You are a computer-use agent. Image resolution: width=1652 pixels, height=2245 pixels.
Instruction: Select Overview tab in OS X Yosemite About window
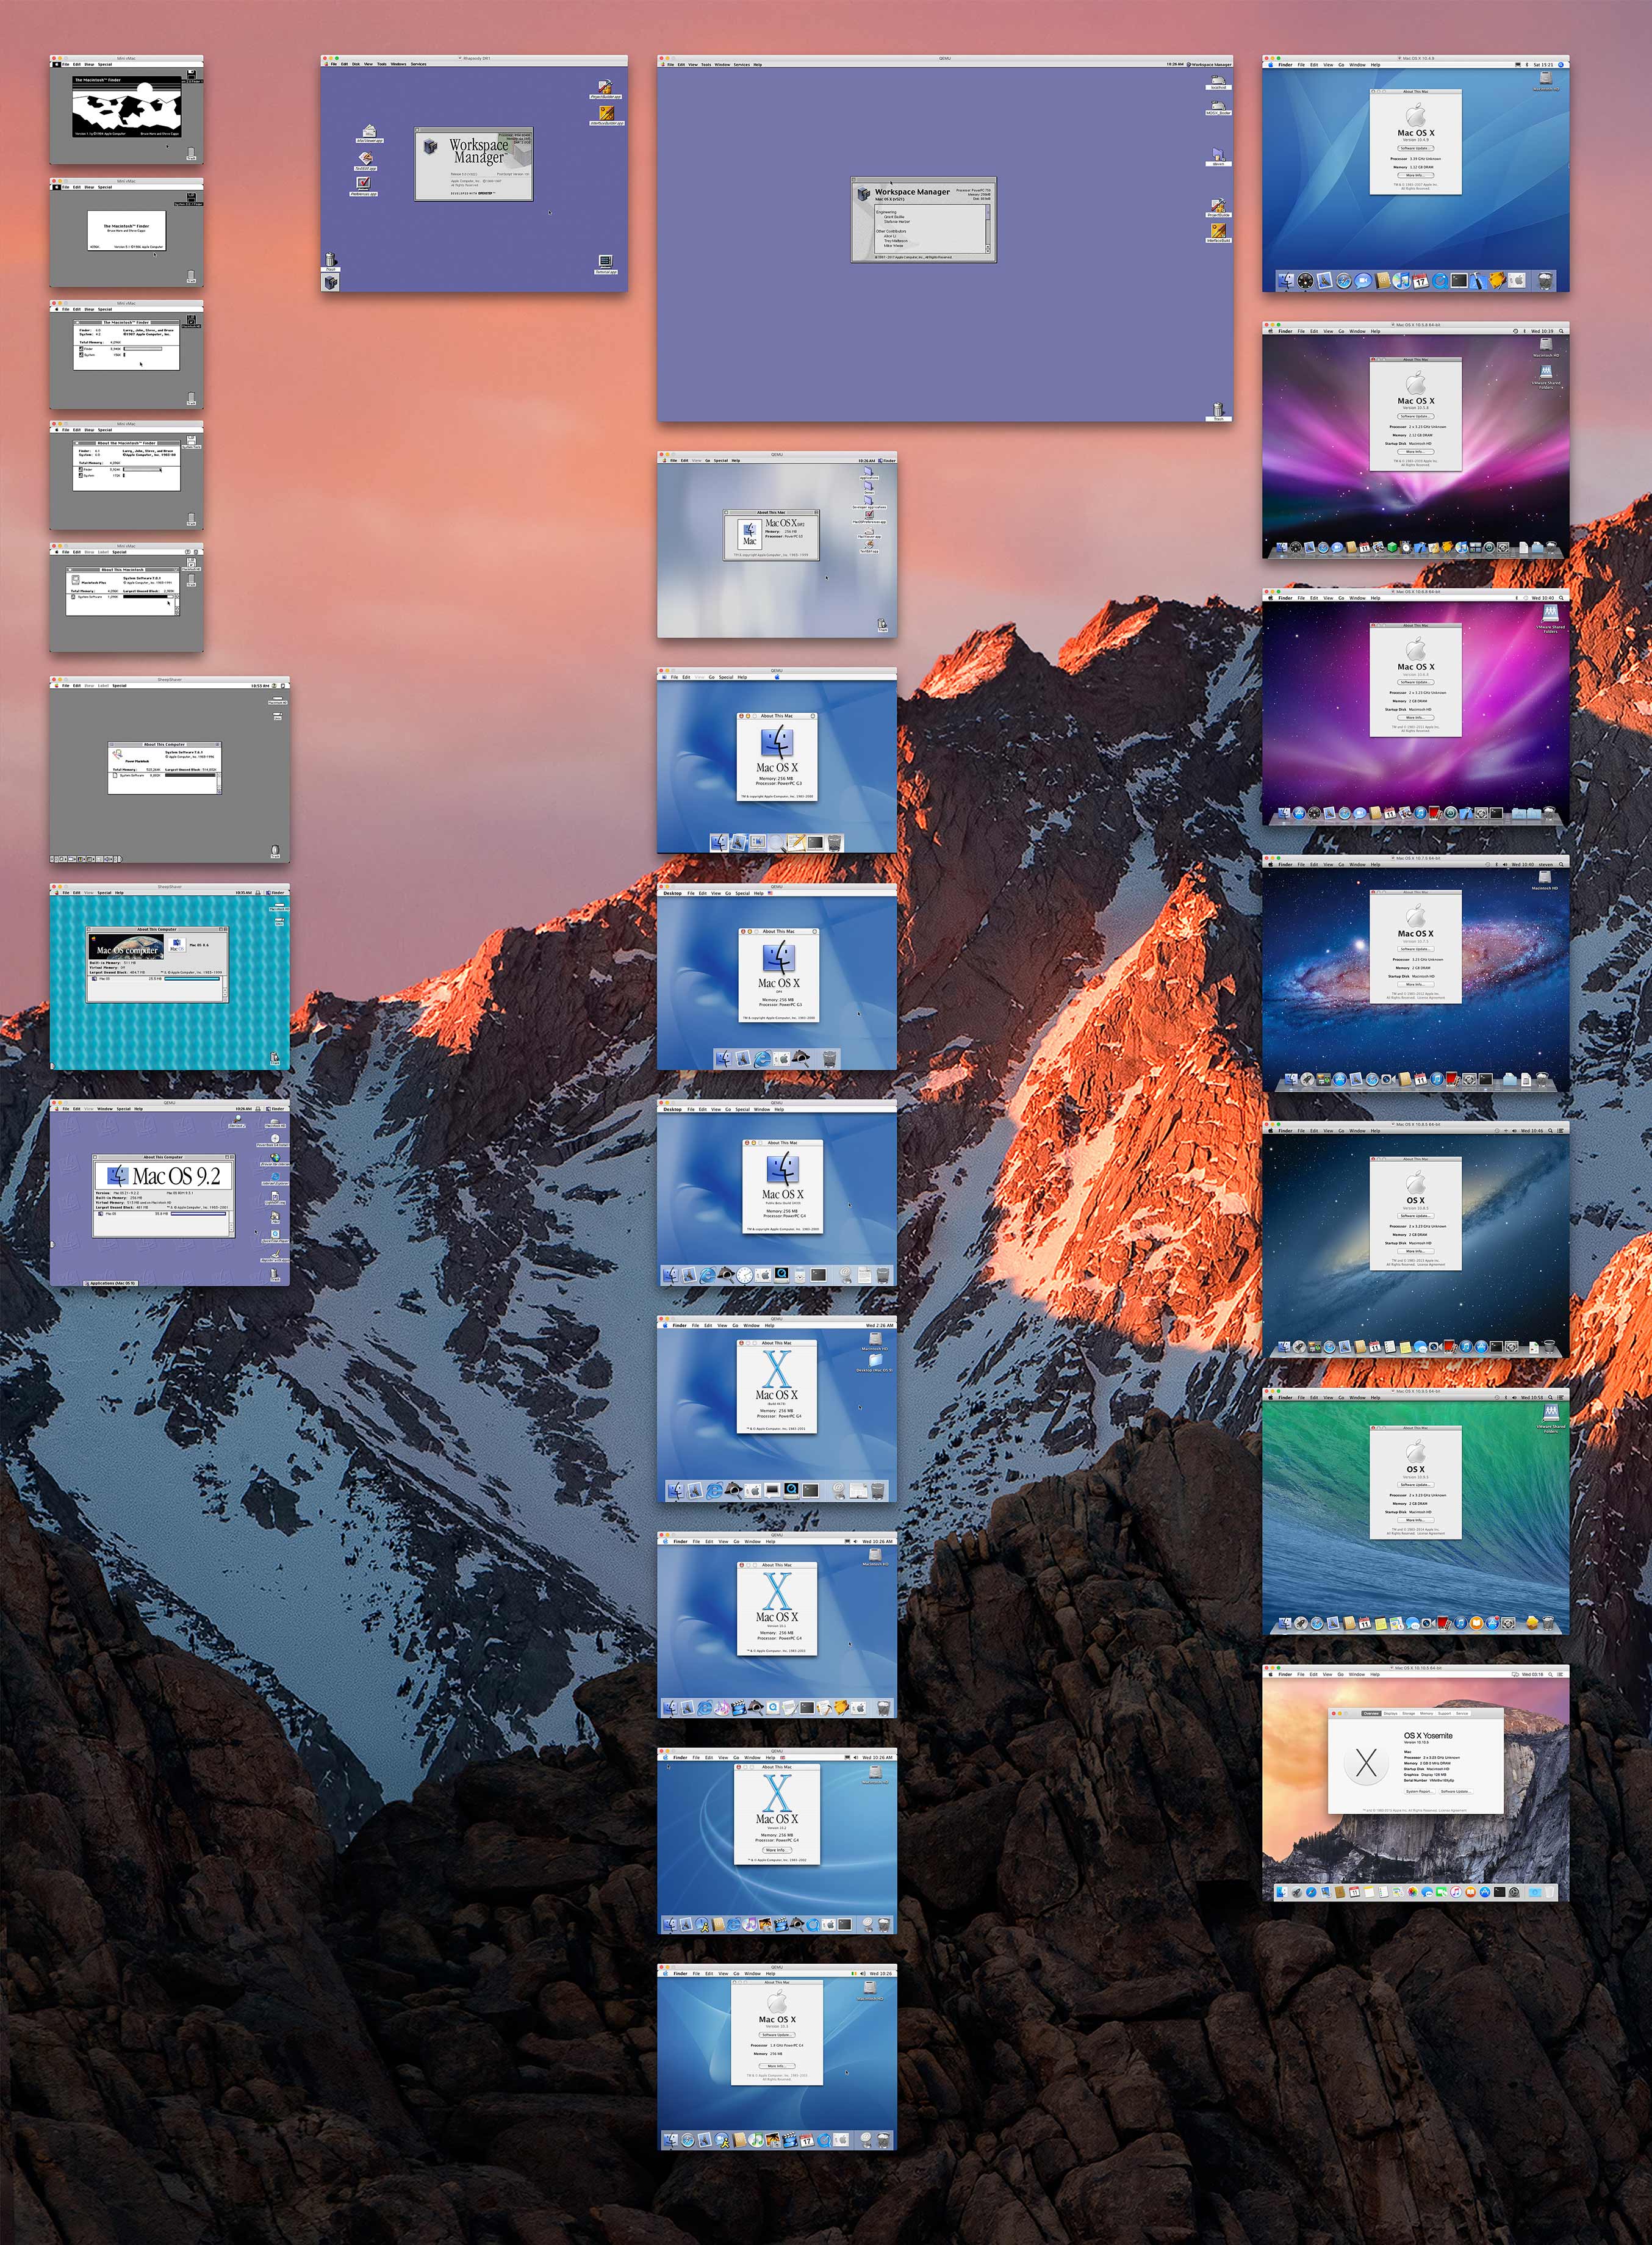point(1371,1714)
